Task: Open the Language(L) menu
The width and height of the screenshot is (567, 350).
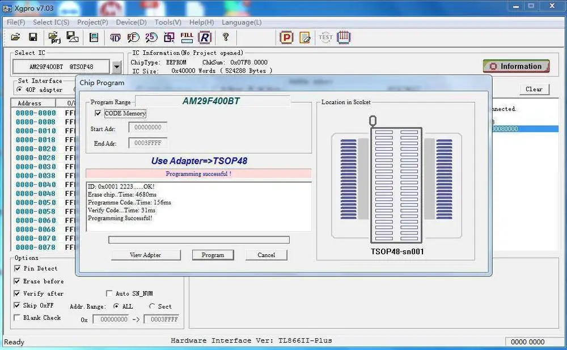Action: [x=242, y=23]
